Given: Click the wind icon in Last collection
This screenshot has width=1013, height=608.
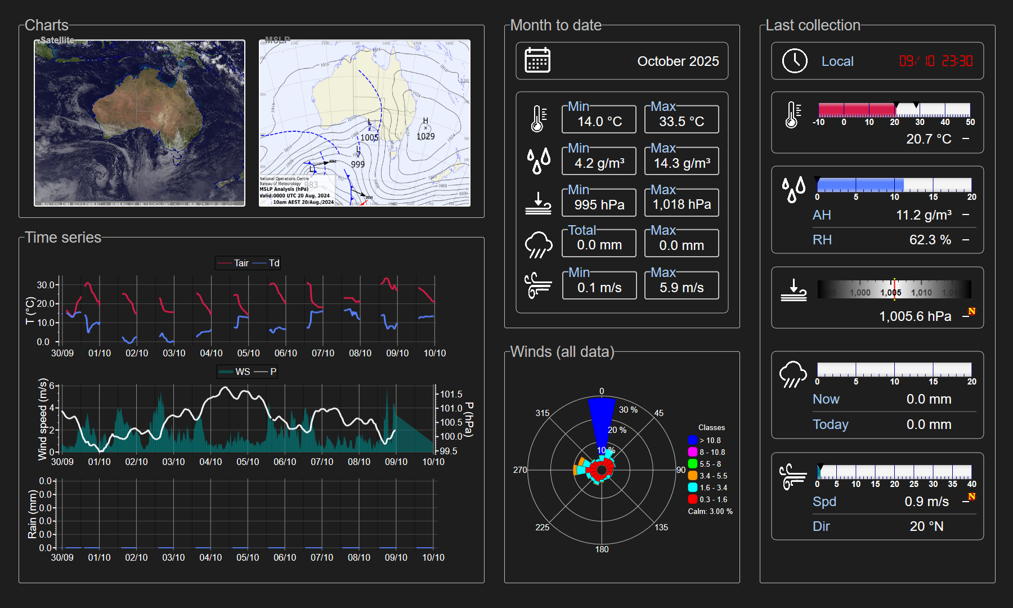Looking at the screenshot, I should click(x=792, y=477).
